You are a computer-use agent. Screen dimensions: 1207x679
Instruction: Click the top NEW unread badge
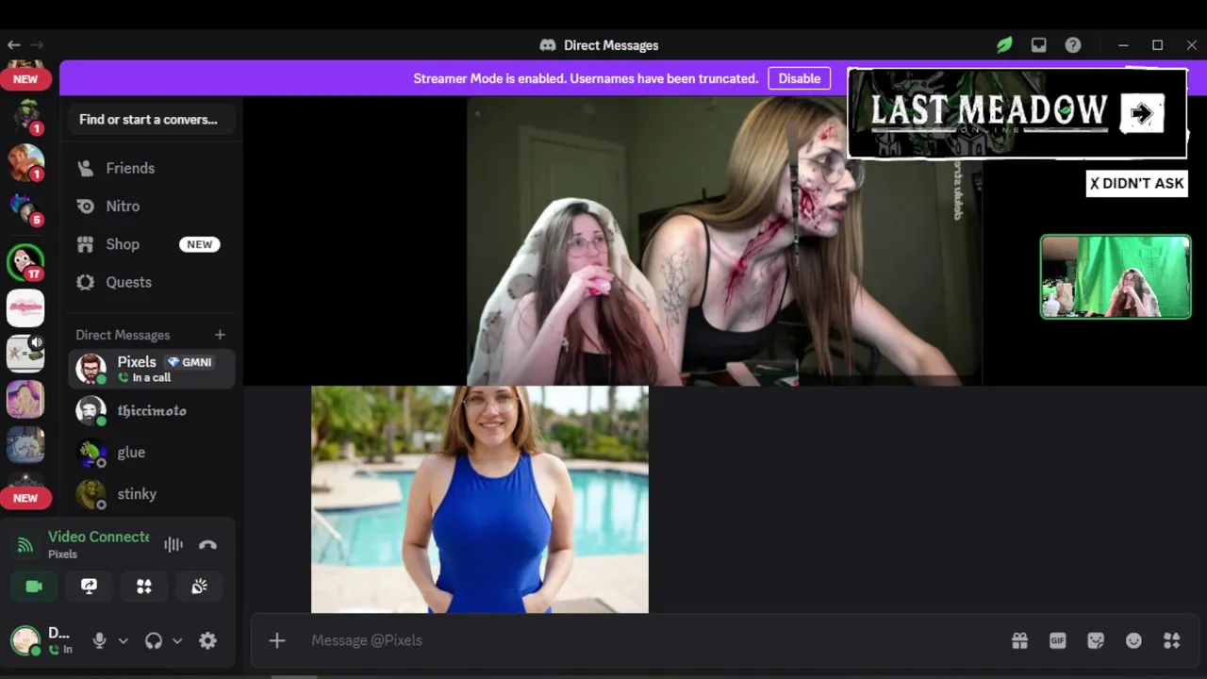tap(25, 79)
